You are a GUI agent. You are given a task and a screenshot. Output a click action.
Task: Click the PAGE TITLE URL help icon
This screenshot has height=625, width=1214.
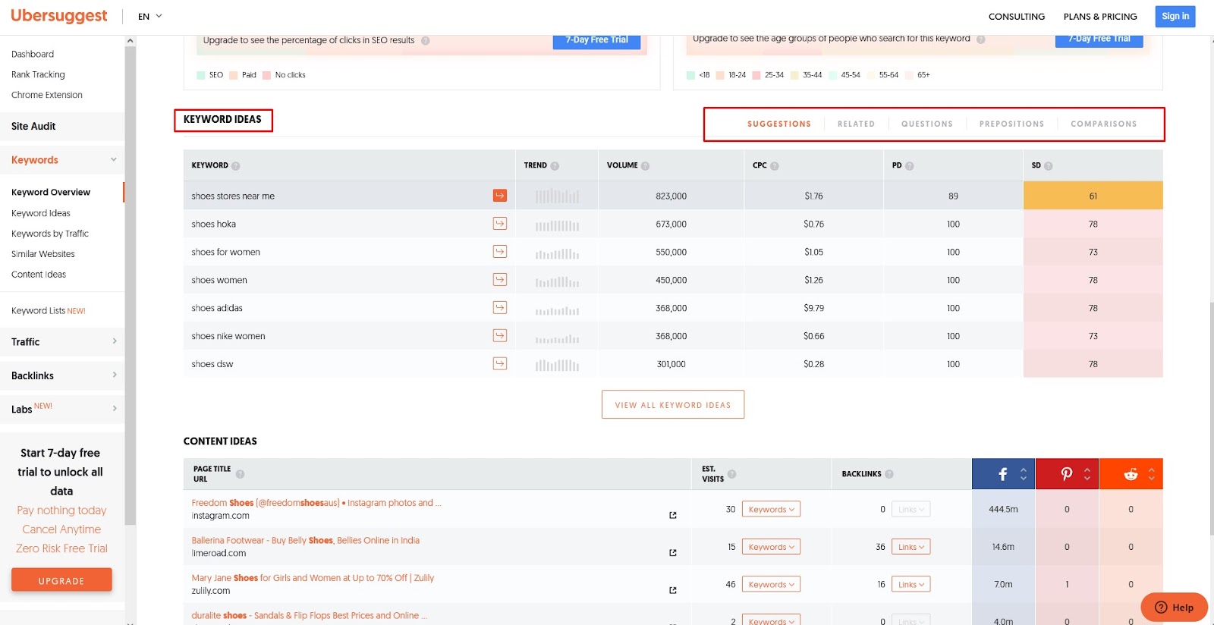click(241, 475)
